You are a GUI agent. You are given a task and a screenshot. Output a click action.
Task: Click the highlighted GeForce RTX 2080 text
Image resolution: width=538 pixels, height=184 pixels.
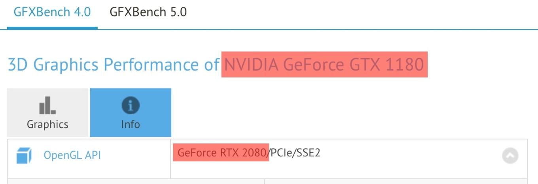pyautogui.click(x=221, y=152)
